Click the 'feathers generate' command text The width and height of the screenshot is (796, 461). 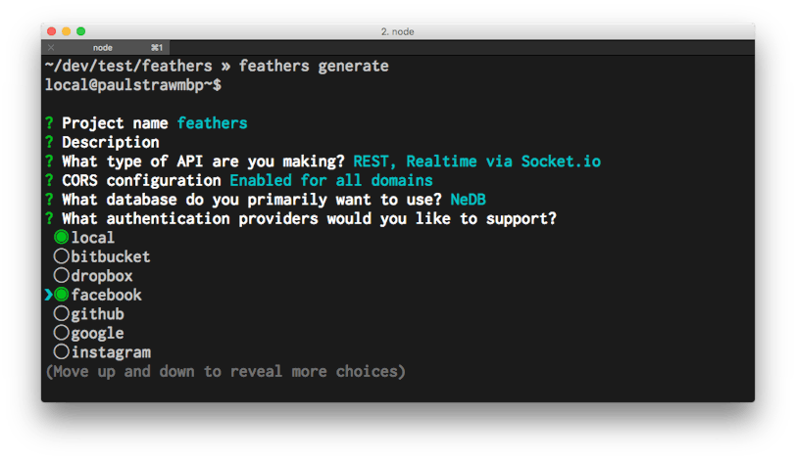[314, 66]
